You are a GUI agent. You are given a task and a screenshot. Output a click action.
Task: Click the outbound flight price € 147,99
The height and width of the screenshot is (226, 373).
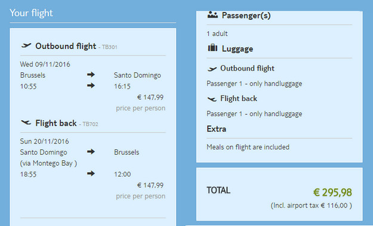[x=150, y=97]
